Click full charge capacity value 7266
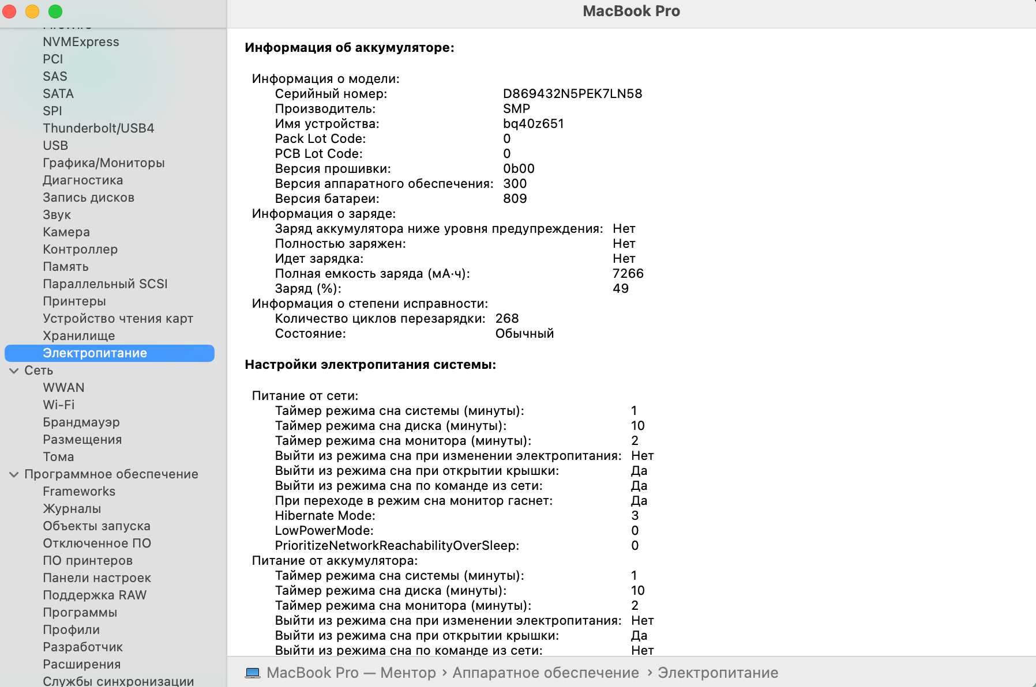The width and height of the screenshot is (1036, 687). [x=628, y=274]
